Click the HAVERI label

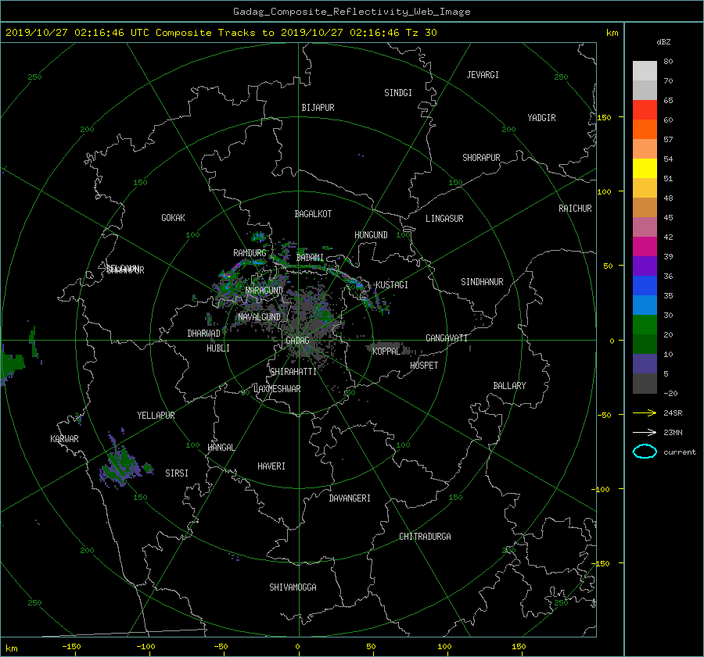coord(271,466)
